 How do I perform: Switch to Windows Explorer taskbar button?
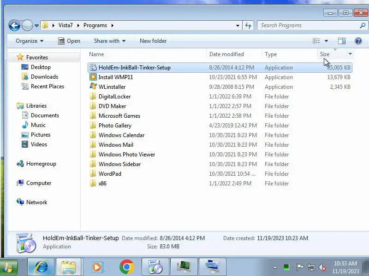click(68, 267)
